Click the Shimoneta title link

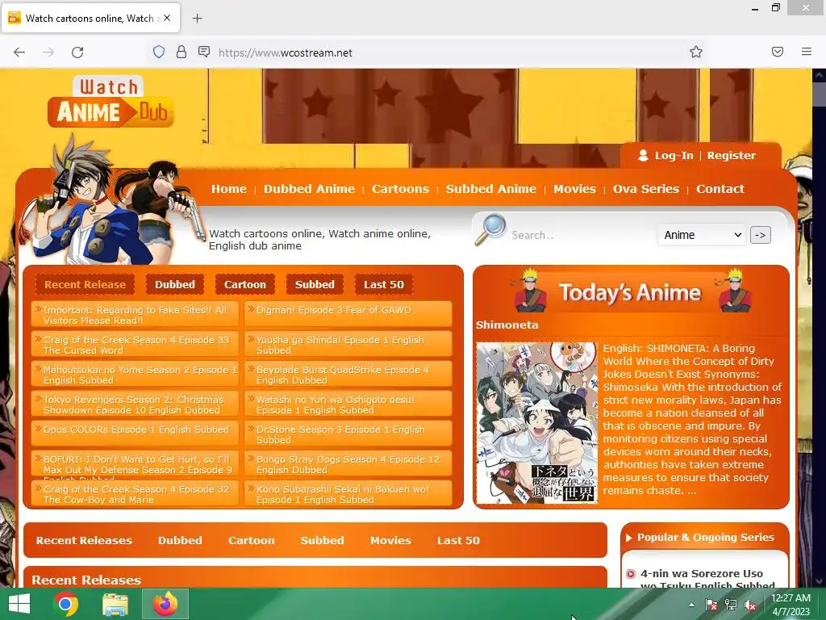tap(507, 325)
